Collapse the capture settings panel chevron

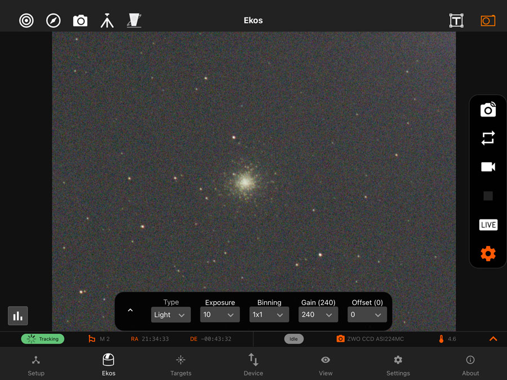click(x=130, y=310)
